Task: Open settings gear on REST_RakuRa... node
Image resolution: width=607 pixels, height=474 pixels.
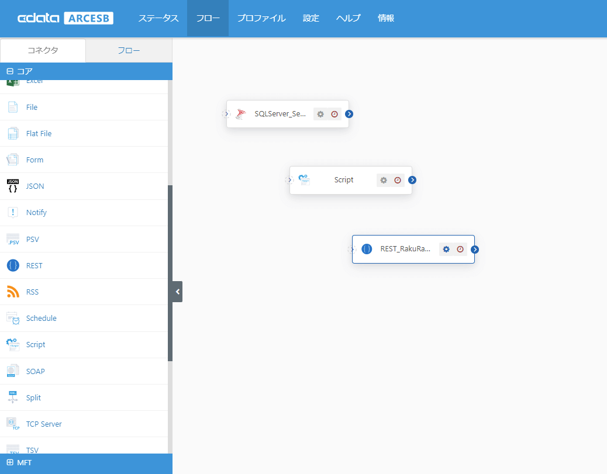Action: coord(446,249)
